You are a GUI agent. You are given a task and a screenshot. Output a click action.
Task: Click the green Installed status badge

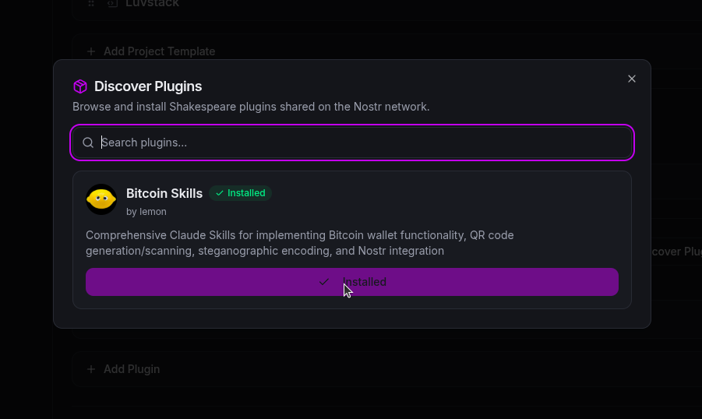tap(240, 193)
